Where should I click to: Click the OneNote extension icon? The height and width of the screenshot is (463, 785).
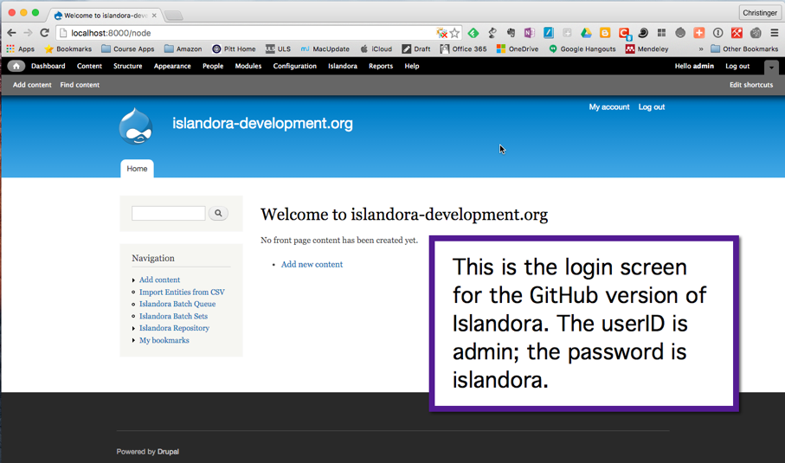click(x=529, y=33)
